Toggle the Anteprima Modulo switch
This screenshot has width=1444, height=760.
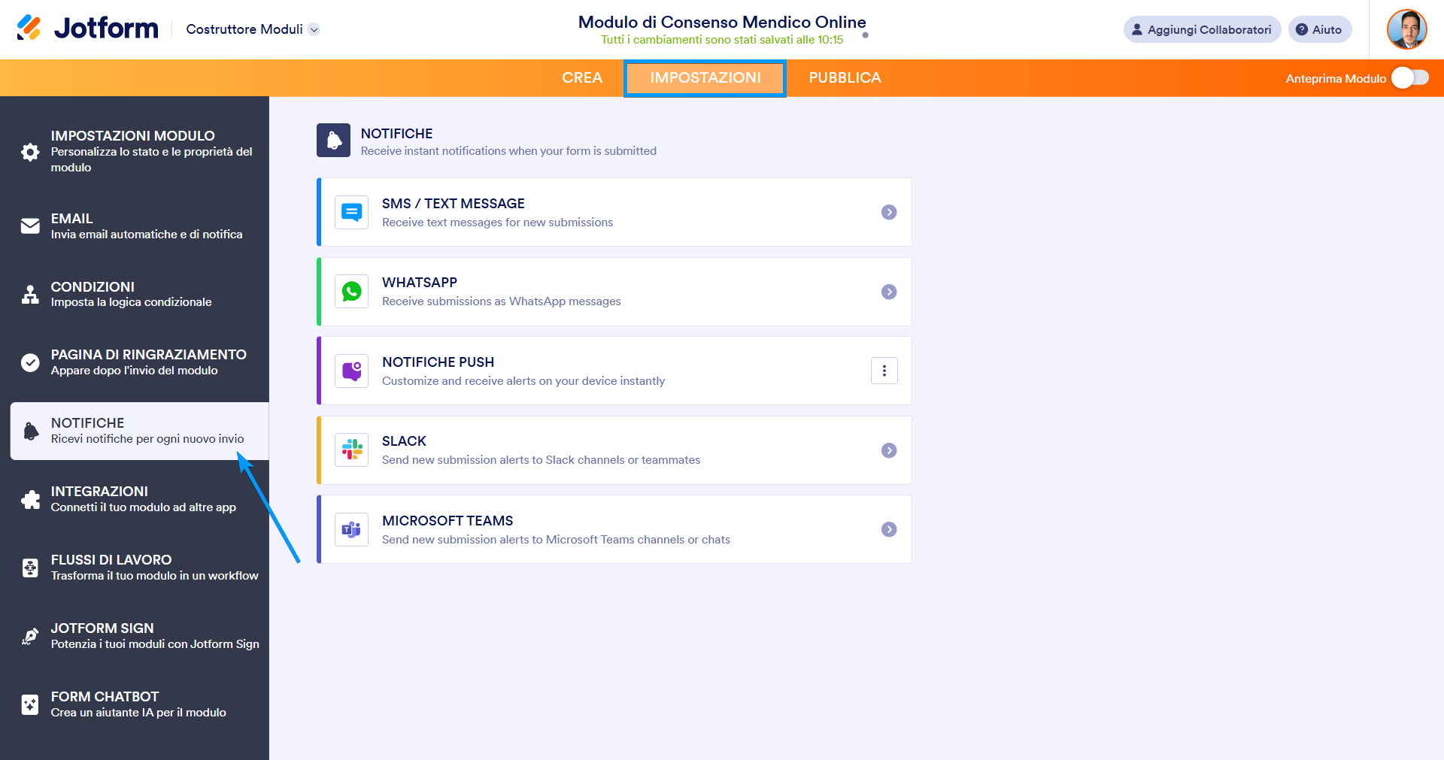(x=1409, y=78)
